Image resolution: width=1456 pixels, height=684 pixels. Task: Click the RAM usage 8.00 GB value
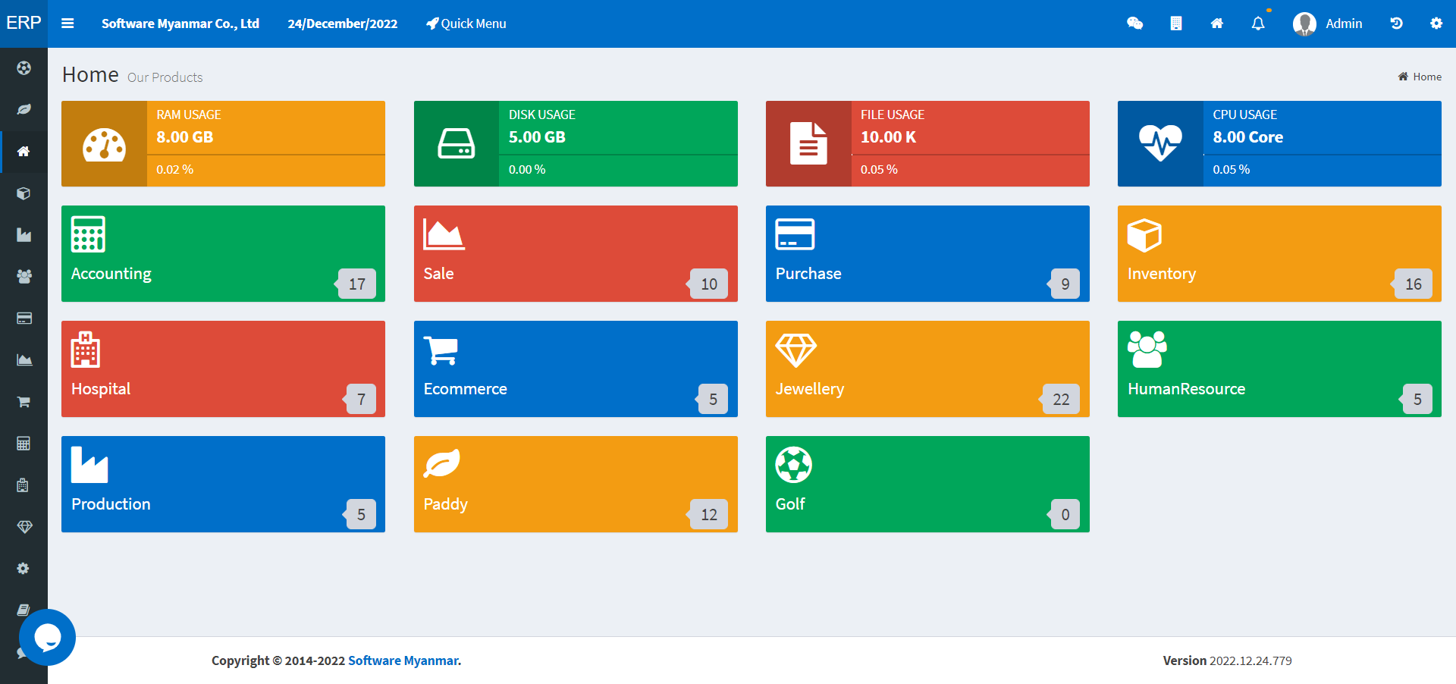pyautogui.click(x=185, y=137)
